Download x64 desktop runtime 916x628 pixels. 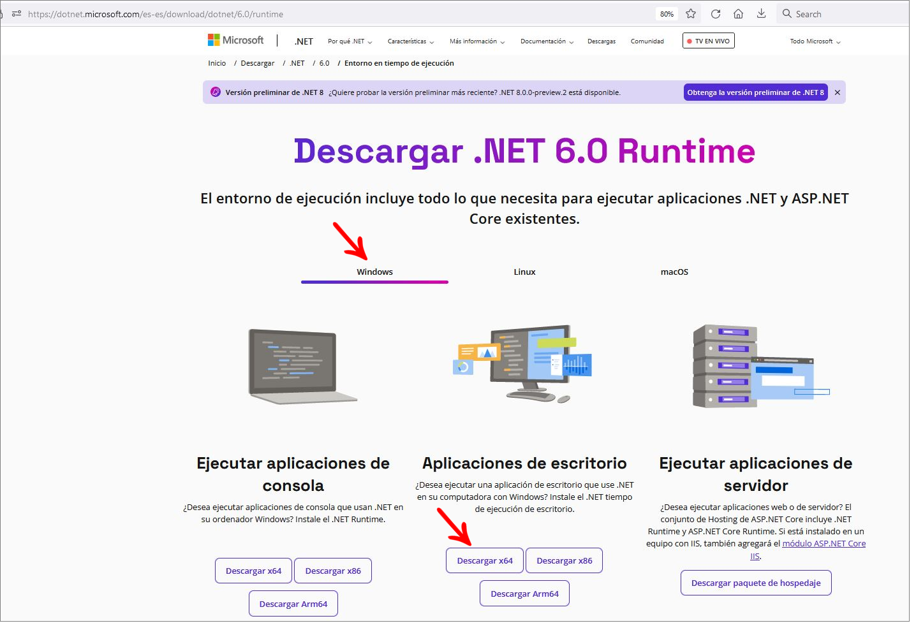point(485,560)
